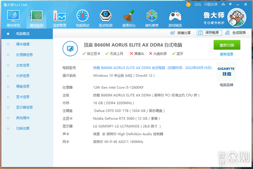Click 电脑品牌 label under logo
The width and height of the screenshot is (253, 169).
tap(227, 85)
